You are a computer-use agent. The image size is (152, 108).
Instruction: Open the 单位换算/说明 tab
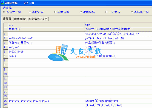click(38, 19)
